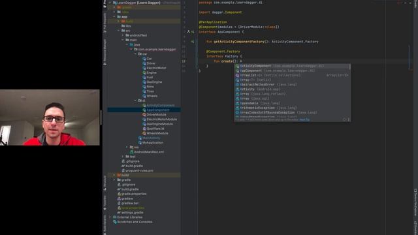
Task: Expand the root gradle folder
Action: click(x=114, y=180)
